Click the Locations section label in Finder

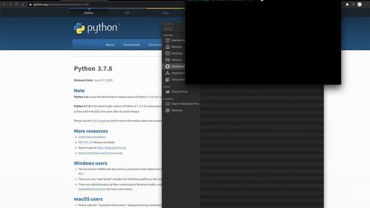[x=168, y=99]
